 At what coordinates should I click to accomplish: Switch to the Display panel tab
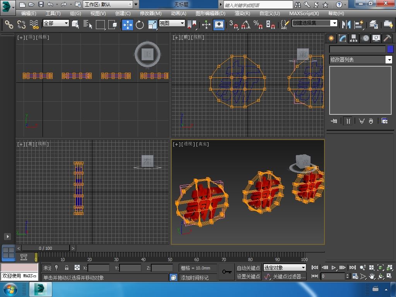tap(376, 38)
